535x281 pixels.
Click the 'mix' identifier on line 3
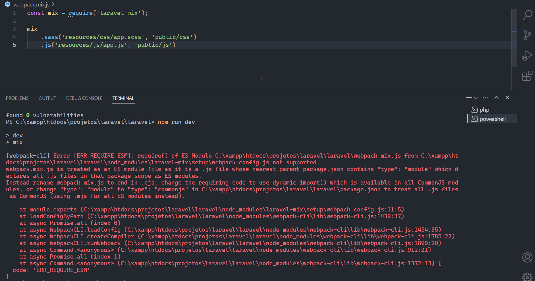(32, 29)
